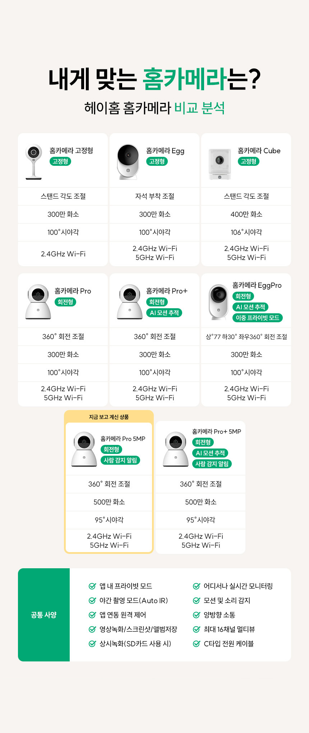The image size is (309, 733).
Task: Click the 홈카메라 Pro+ 5MP camera image
Action: click(175, 449)
